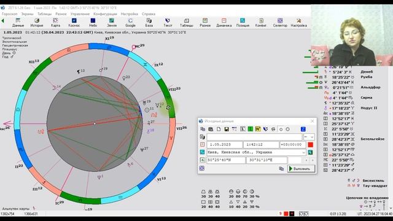This screenshot has width=393, height=221.
Task: Toggle the red square beside time zone
Action: click(x=311, y=145)
